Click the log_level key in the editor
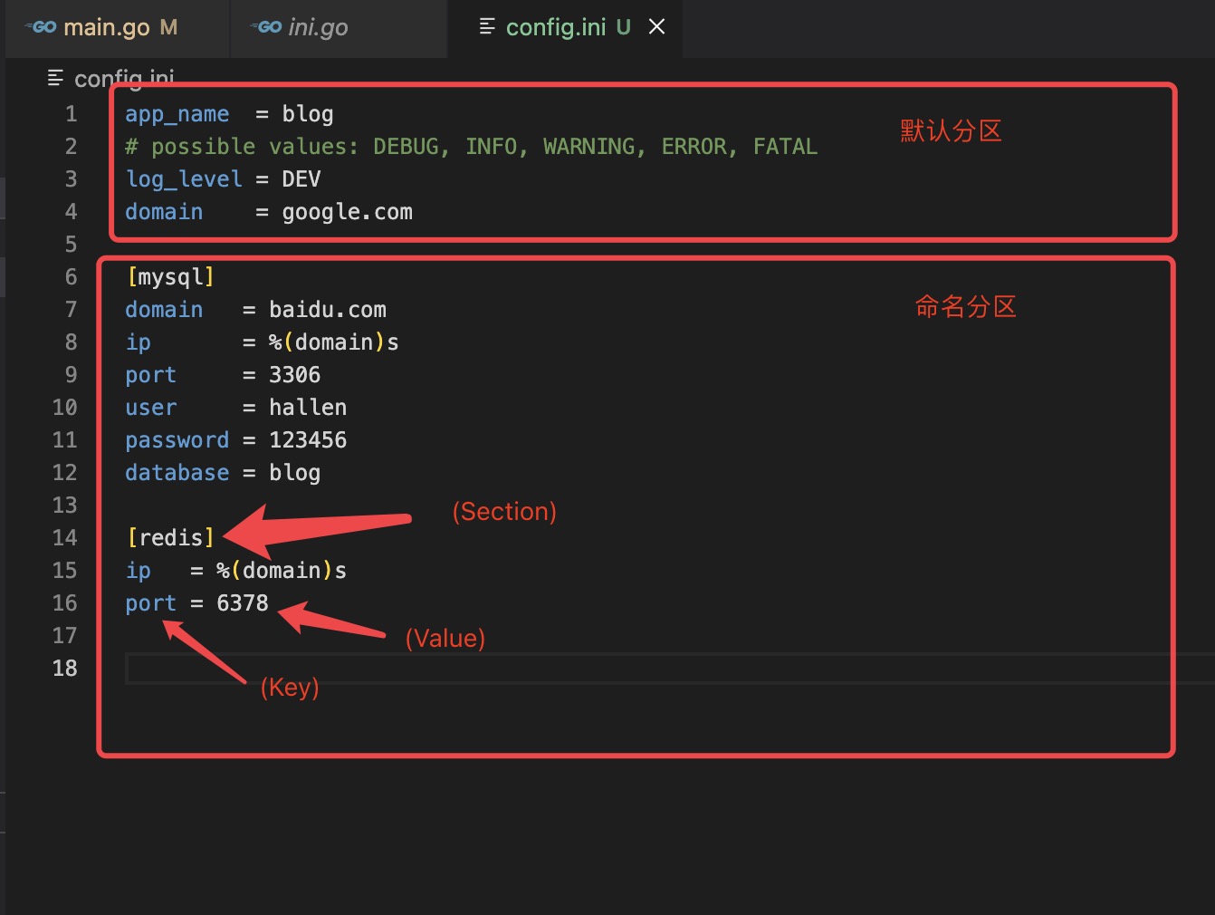 [x=184, y=179]
